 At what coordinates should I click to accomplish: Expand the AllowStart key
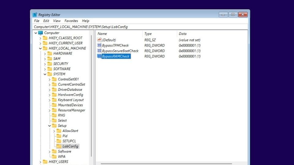(x=54, y=131)
